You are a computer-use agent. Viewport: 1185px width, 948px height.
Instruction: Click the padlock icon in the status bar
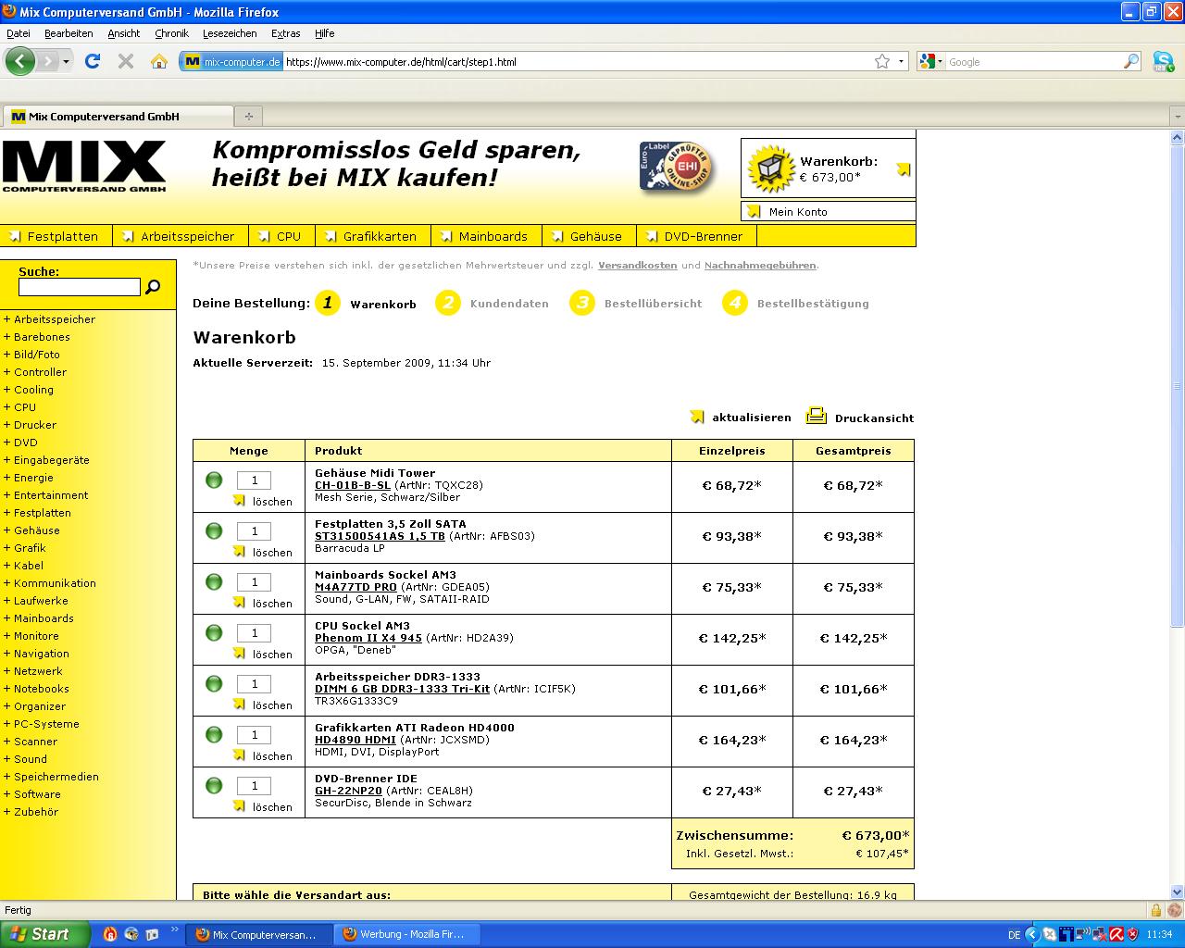1155,910
